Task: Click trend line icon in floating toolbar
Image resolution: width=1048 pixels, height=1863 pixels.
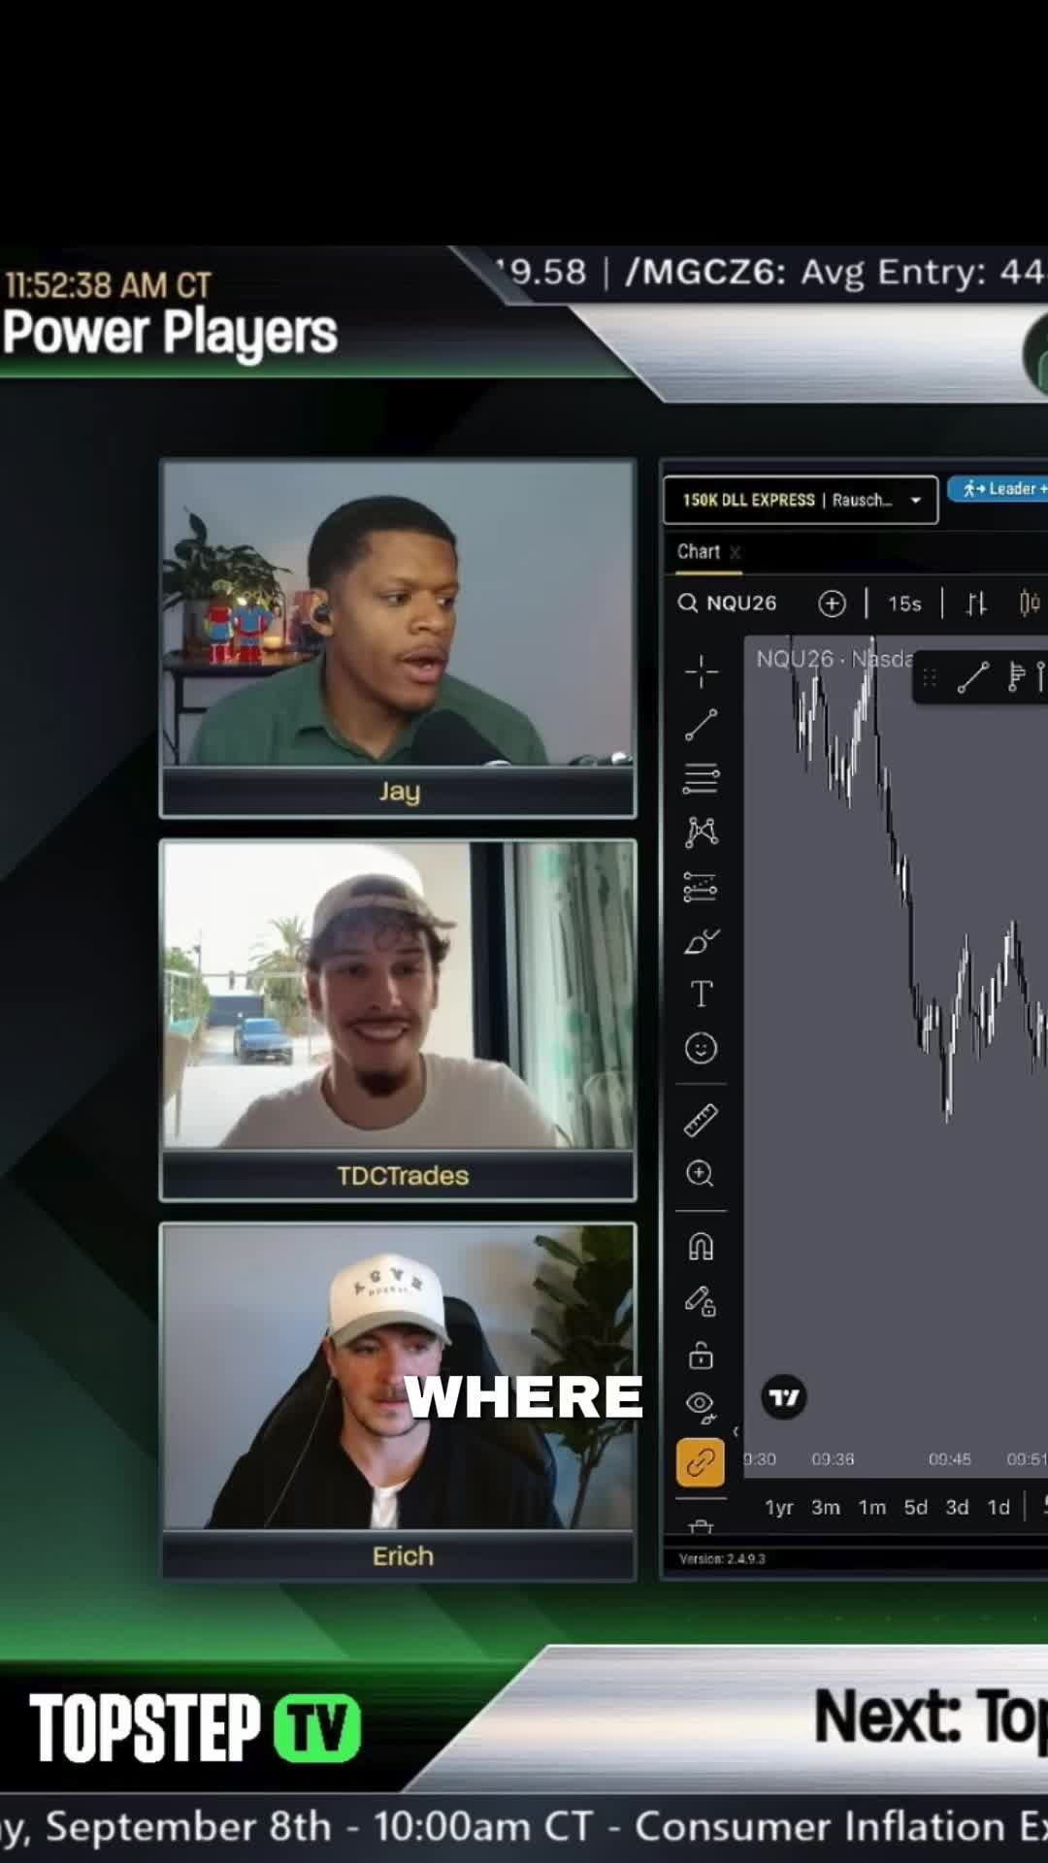Action: pyautogui.click(x=972, y=677)
